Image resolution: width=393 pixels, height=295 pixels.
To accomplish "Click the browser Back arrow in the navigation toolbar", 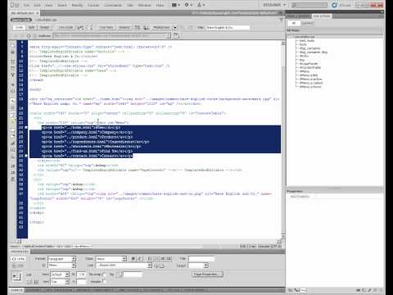I will (16, 36).
